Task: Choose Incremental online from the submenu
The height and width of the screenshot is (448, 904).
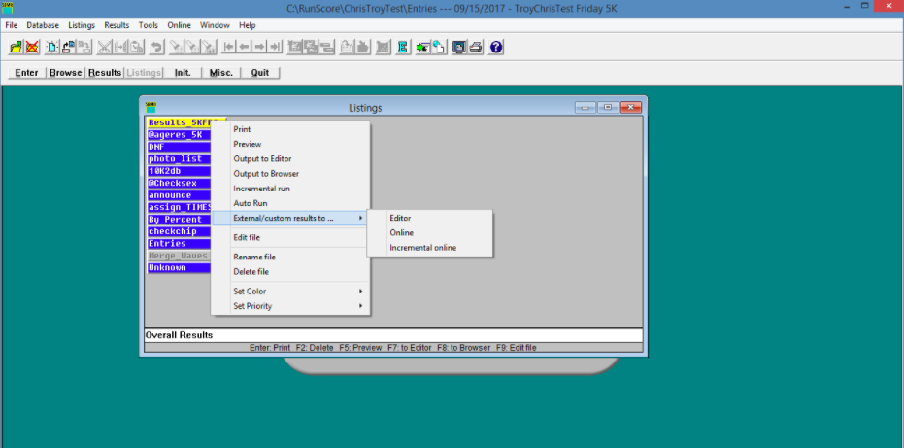Action: [422, 248]
